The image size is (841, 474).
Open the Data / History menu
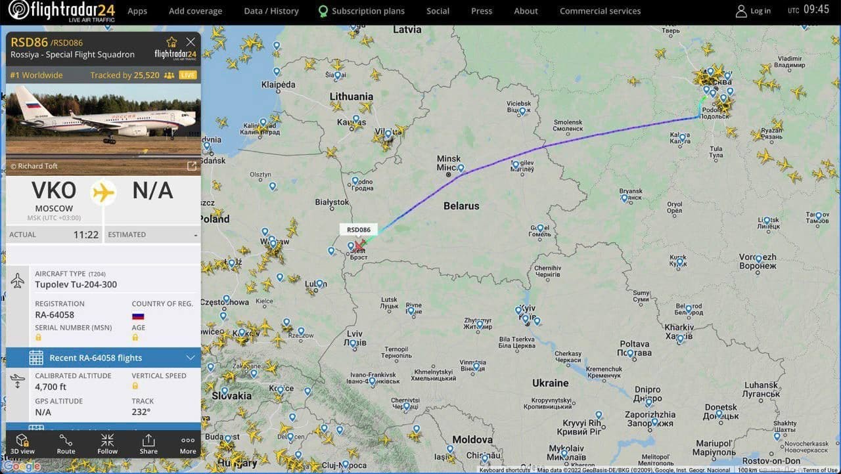pyautogui.click(x=271, y=11)
